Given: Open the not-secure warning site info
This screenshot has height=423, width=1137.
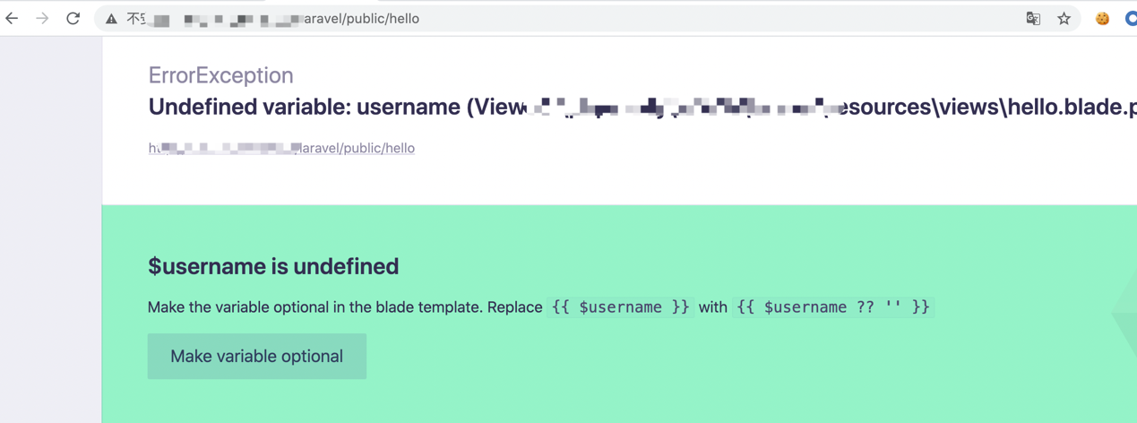Looking at the screenshot, I should coord(111,19).
